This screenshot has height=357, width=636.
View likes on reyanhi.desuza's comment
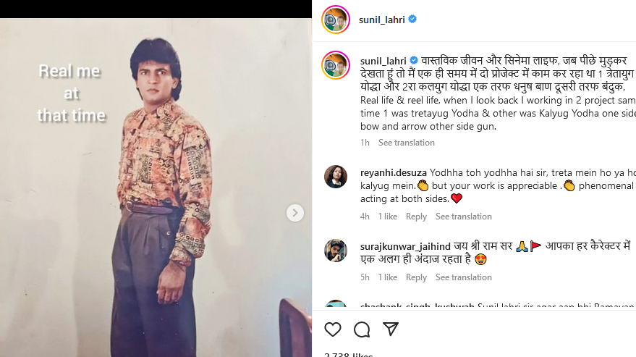(x=387, y=217)
